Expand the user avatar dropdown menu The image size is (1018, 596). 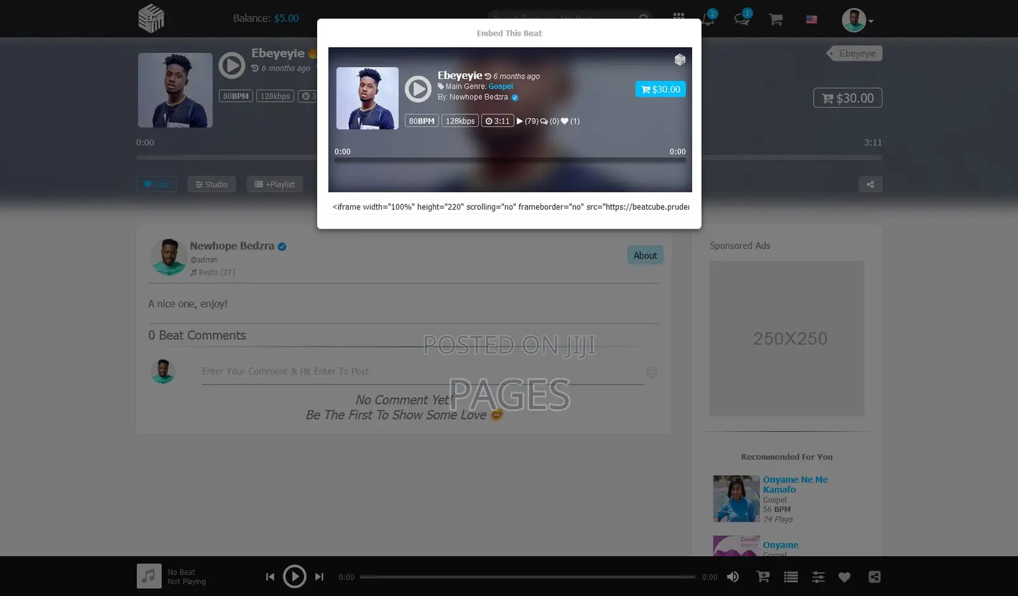coord(858,20)
